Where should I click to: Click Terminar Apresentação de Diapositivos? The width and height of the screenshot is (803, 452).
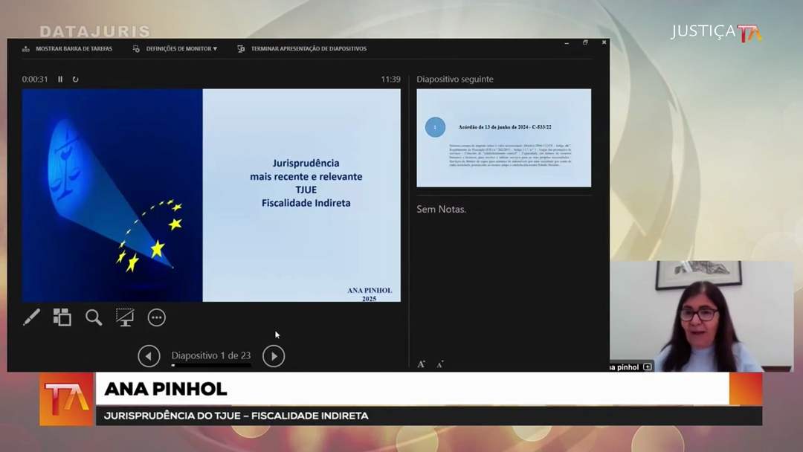308,49
